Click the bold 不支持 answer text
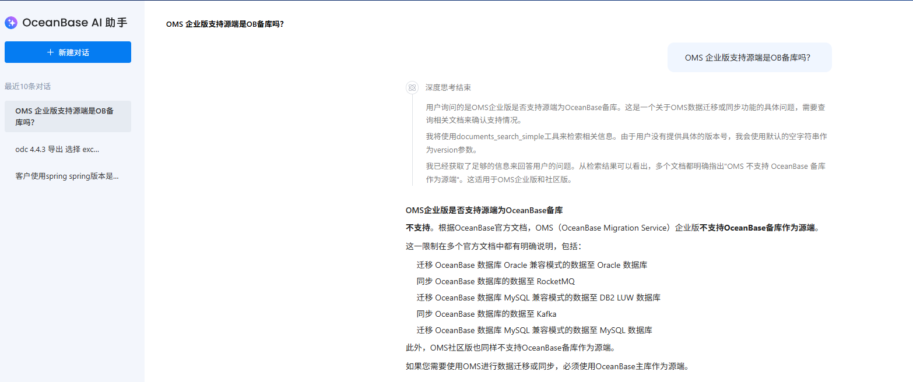This screenshot has height=382, width=913. coord(418,228)
